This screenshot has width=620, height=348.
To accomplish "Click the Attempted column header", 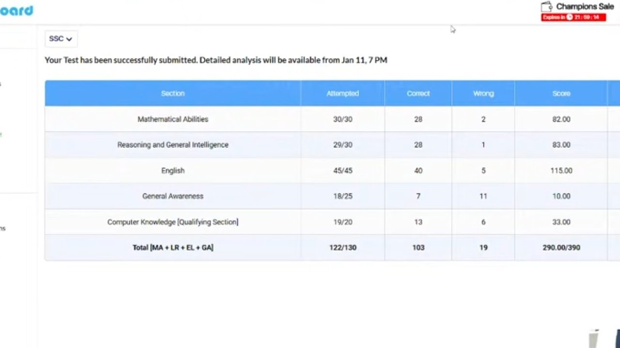I will pos(342,93).
